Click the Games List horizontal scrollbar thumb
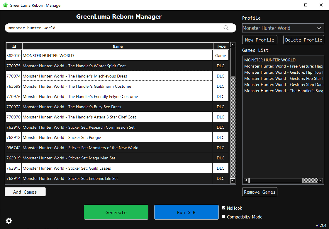 (276, 180)
